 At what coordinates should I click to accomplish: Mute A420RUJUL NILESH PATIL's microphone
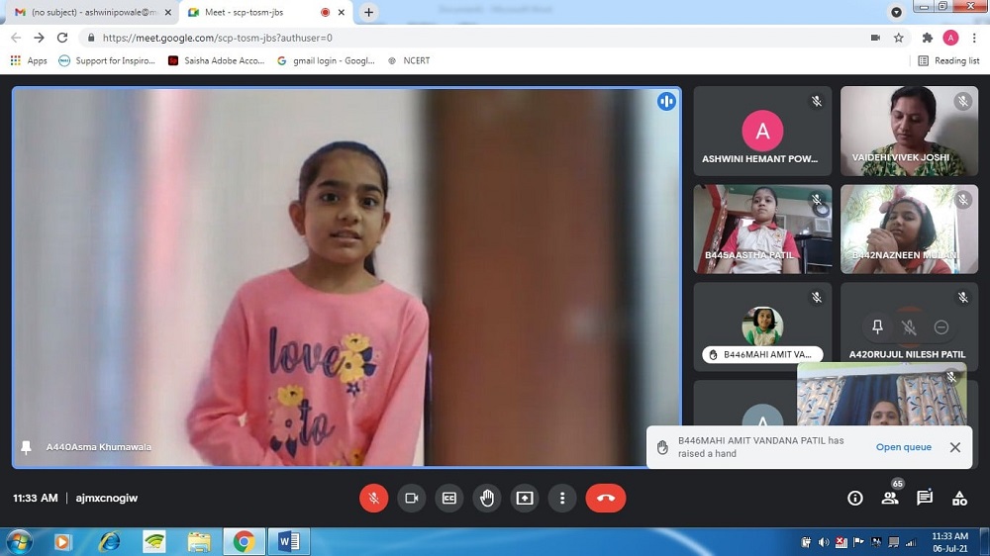[909, 327]
